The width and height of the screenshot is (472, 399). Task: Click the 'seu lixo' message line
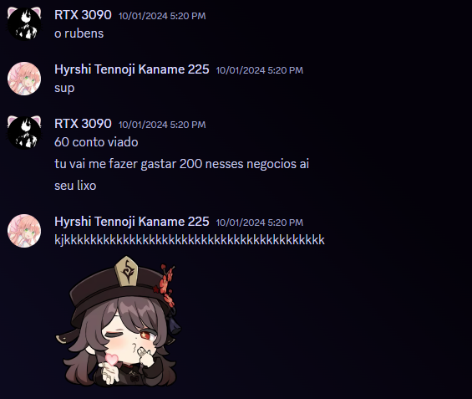pyautogui.click(x=75, y=186)
